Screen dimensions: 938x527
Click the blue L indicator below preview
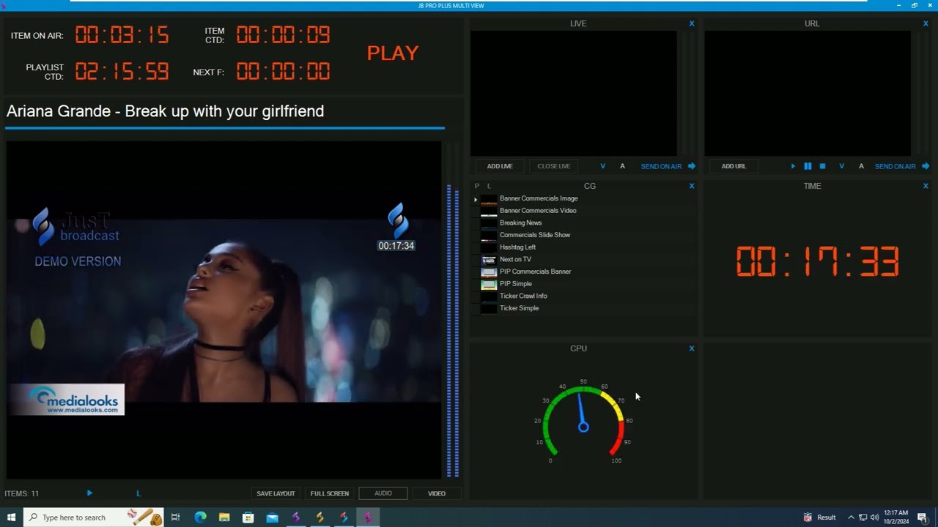pos(139,493)
